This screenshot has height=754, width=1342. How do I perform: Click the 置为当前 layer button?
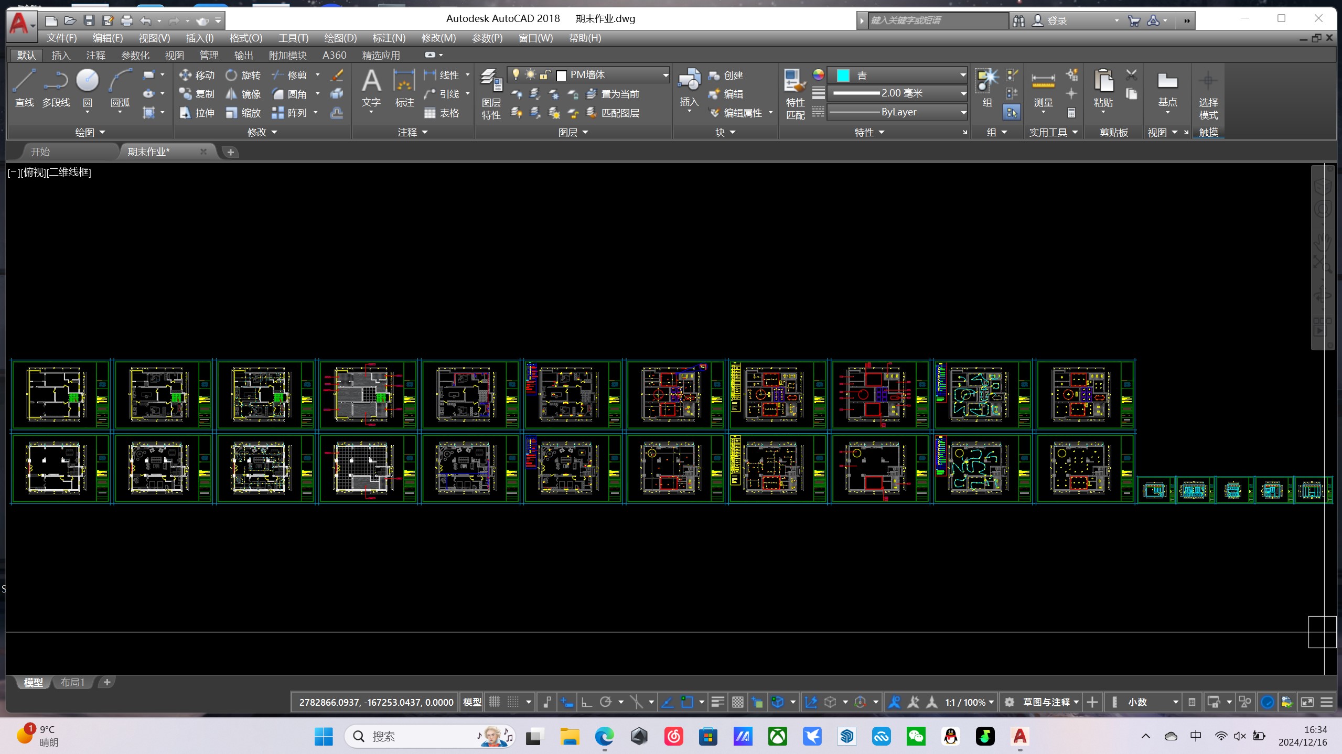click(613, 94)
